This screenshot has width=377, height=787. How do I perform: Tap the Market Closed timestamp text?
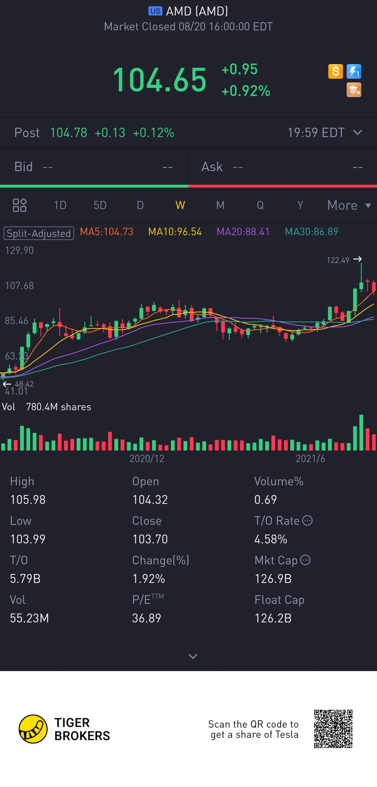[x=188, y=27]
